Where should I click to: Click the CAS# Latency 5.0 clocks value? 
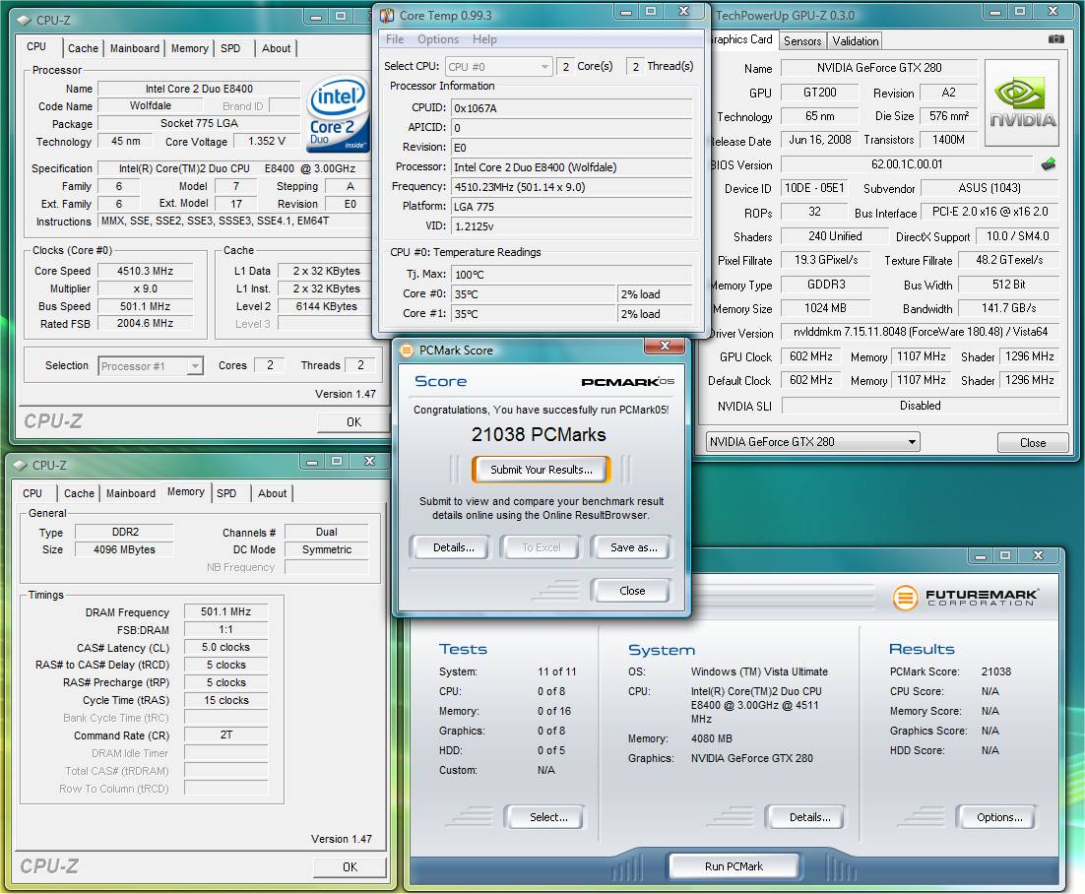226,648
